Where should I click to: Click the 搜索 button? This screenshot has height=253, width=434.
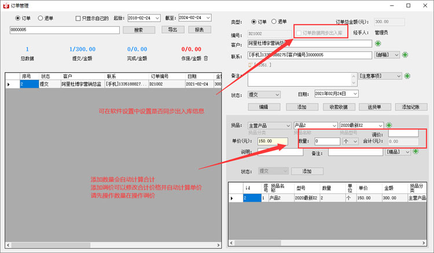(139, 30)
